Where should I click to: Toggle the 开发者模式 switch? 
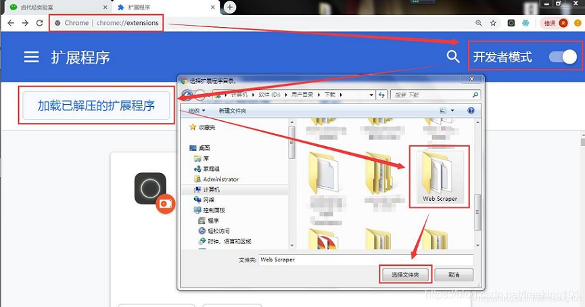coord(563,57)
